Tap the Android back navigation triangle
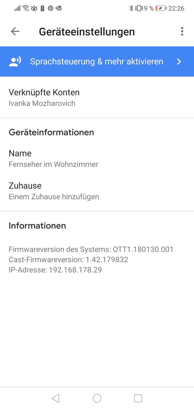The image size is (194, 410). [x=55, y=398]
